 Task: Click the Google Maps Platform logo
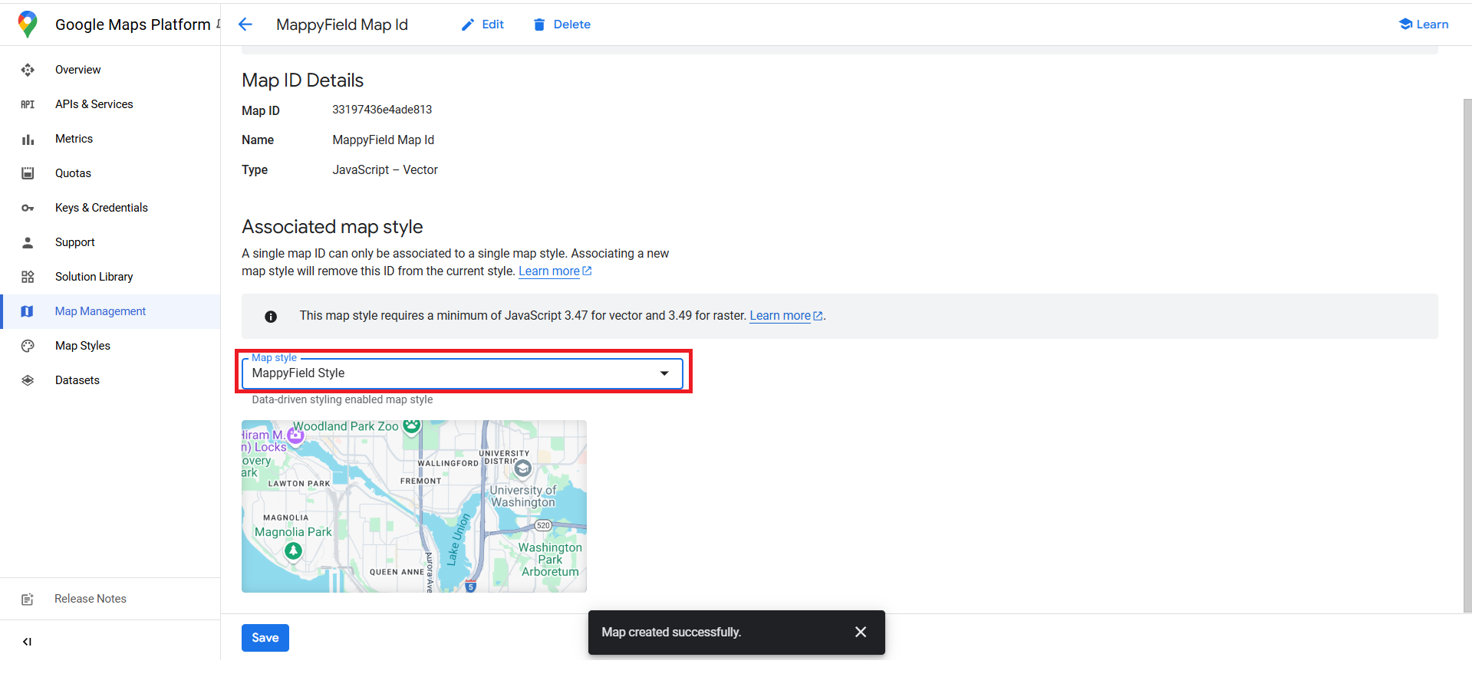coord(28,24)
